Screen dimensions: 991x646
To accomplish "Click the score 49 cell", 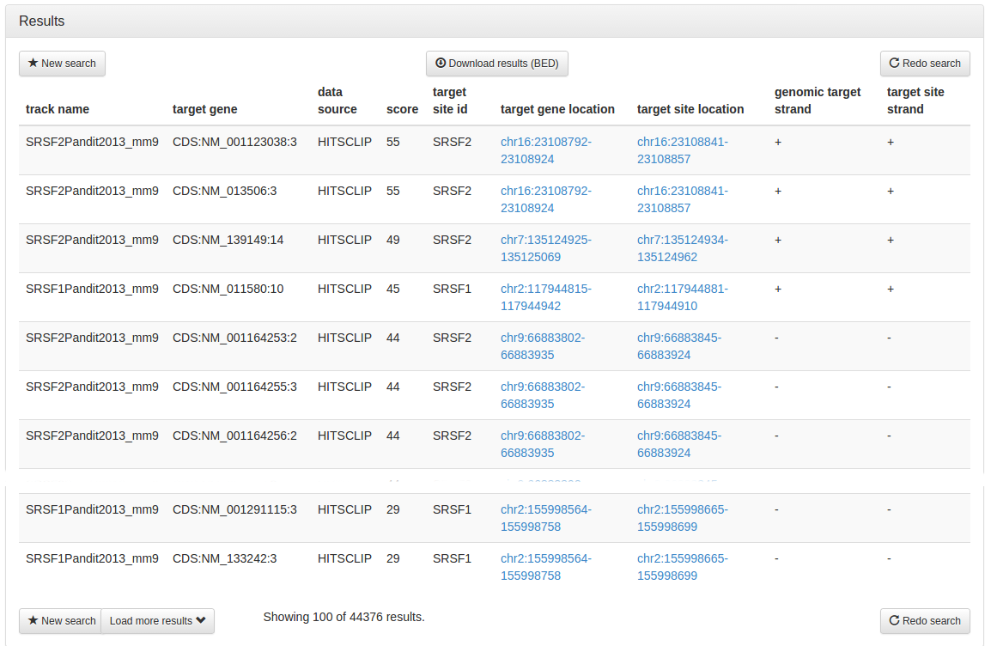I will [x=393, y=240].
